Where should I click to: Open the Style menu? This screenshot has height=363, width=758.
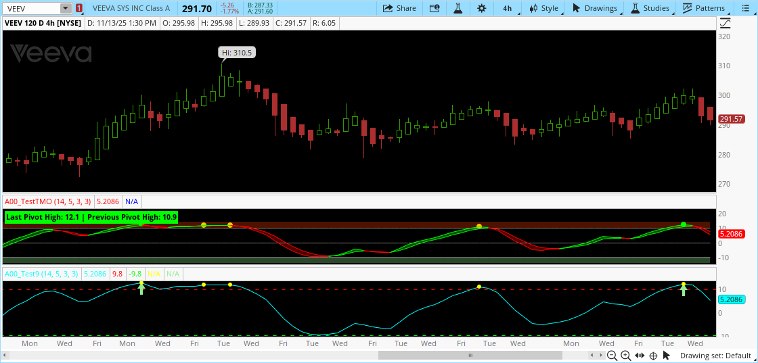[544, 8]
